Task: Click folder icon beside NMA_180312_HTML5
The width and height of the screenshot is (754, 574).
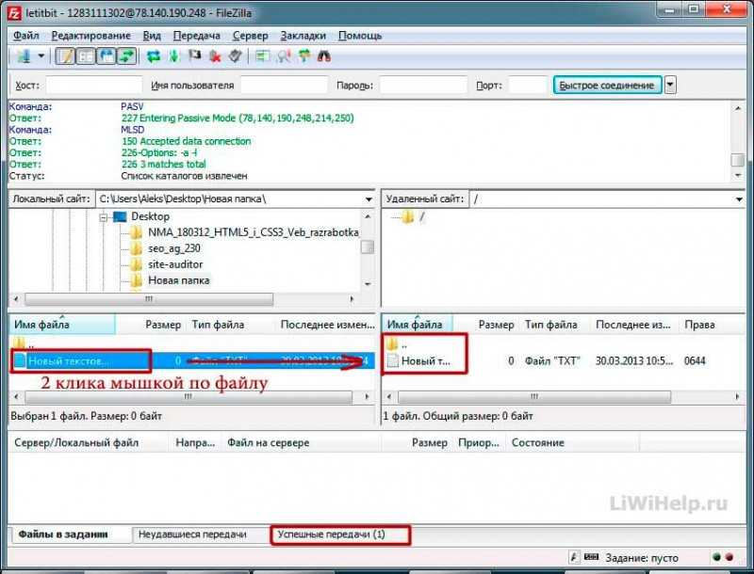Action: click(x=137, y=232)
